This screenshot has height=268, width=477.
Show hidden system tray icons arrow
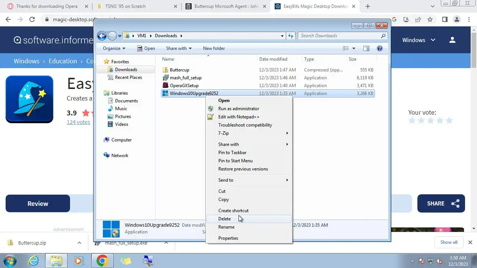pyautogui.click(x=413, y=261)
